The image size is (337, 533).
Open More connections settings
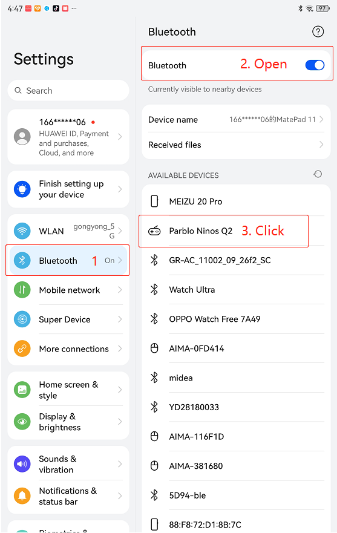point(68,348)
